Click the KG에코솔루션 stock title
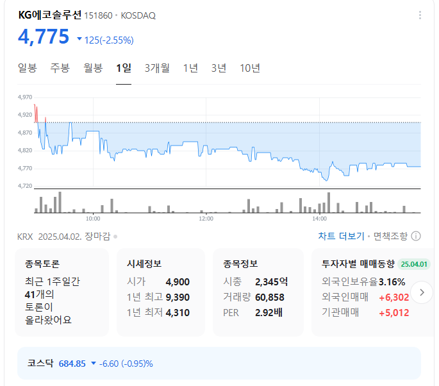Viewport: 439px width, 386px height. (50, 15)
